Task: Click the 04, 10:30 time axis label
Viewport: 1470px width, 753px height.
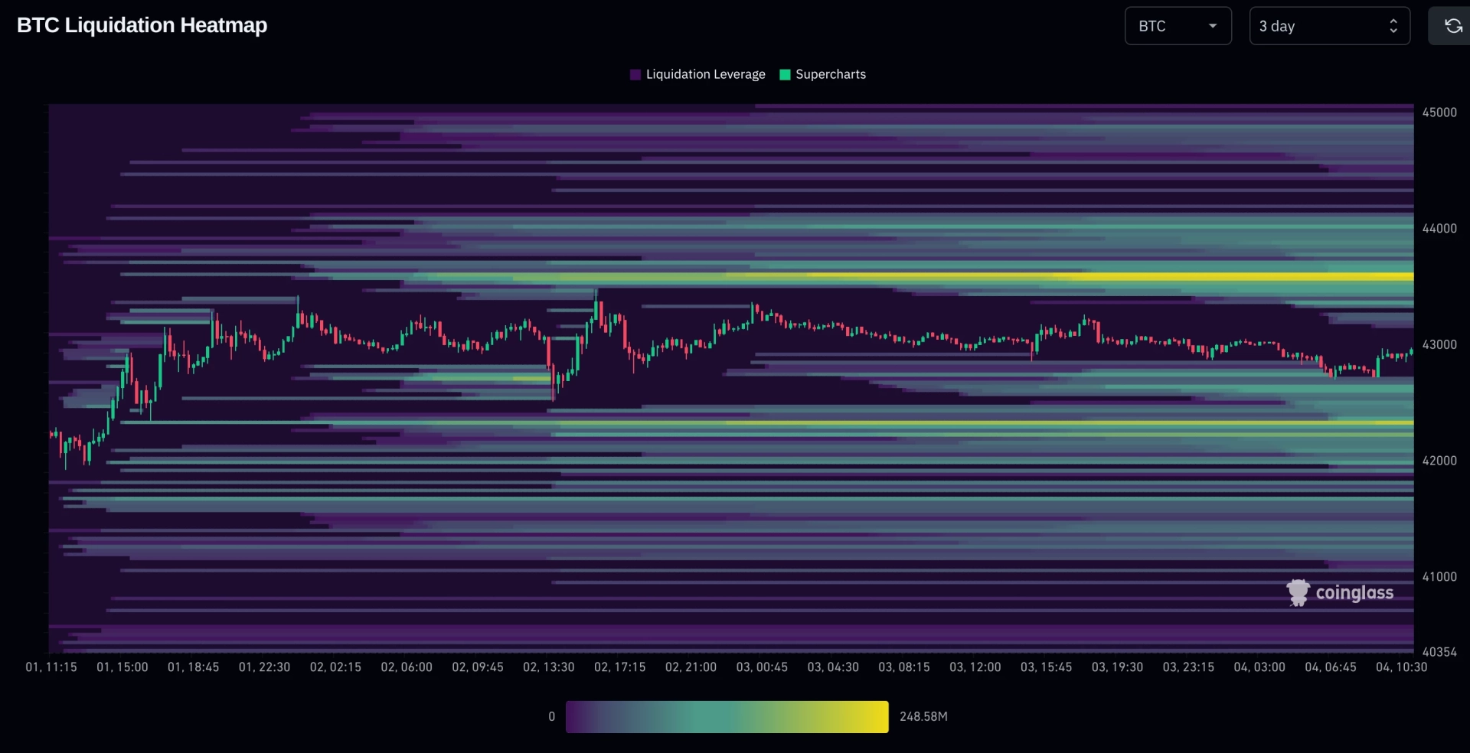Action: 1402,667
